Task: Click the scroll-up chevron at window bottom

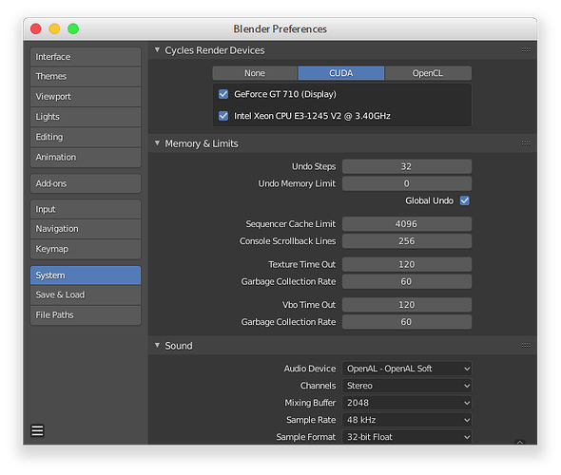Action: click(x=519, y=442)
